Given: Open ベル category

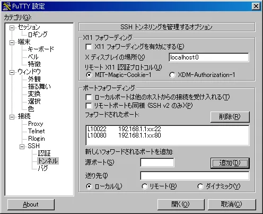Looking at the screenshot, I should [33, 57].
